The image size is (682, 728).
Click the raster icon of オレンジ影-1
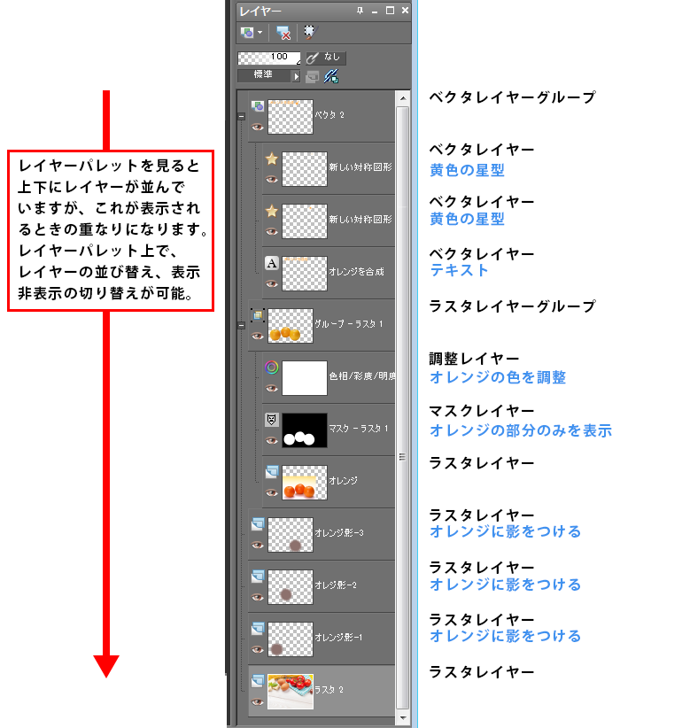(x=258, y=629)
